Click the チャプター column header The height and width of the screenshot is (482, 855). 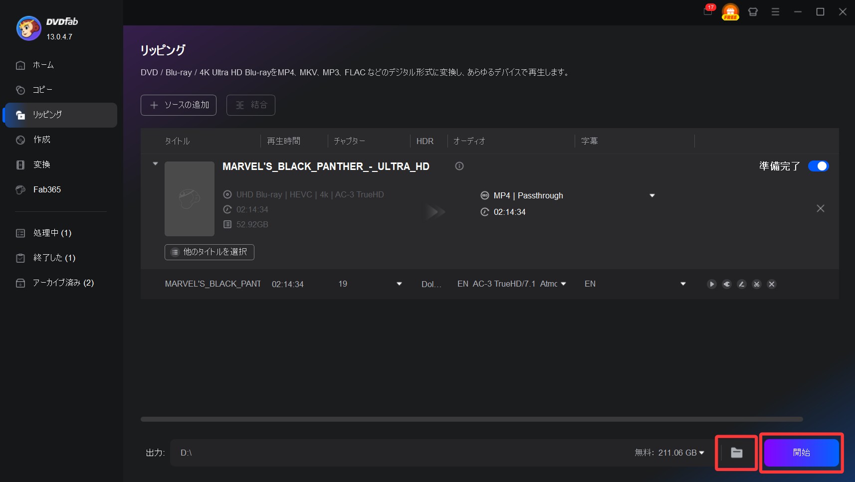[349, 141]
